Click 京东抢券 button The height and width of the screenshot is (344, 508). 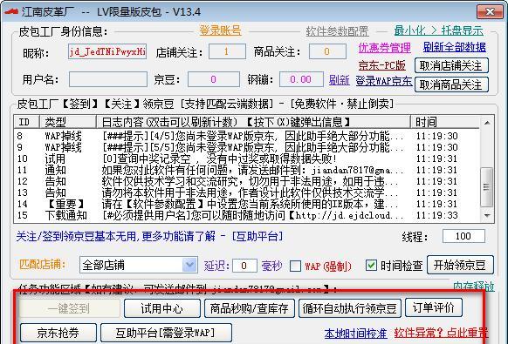(58, 333)
